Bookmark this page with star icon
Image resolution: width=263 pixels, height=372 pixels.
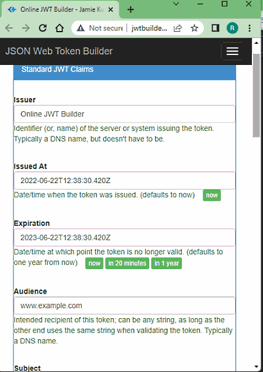click(x=194, y=28)
